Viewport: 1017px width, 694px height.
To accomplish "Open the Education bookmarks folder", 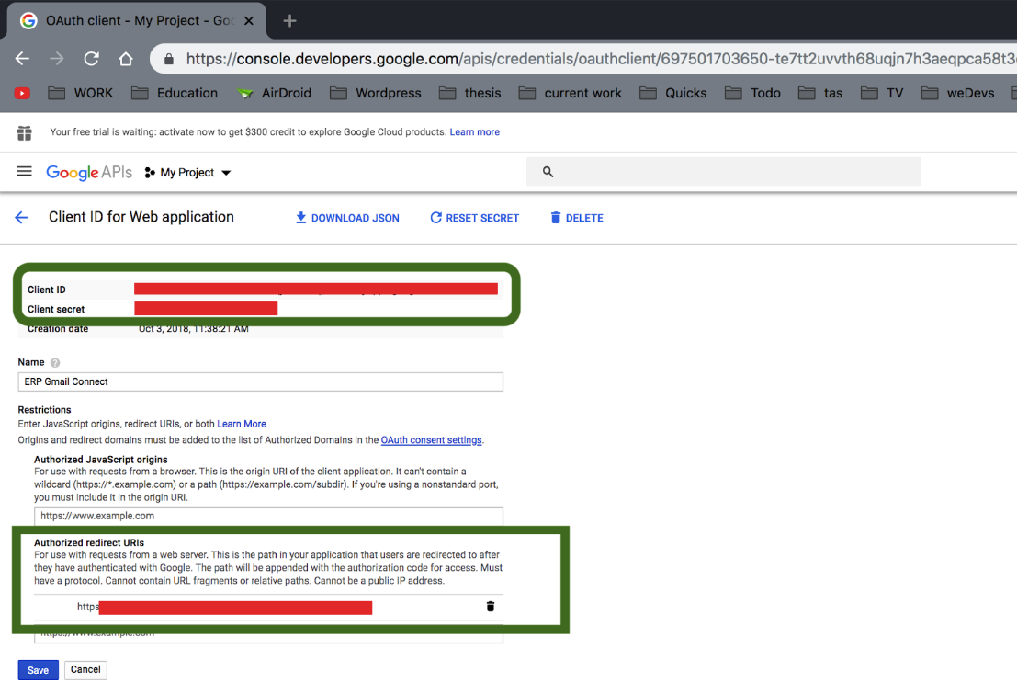I will 175,94.
